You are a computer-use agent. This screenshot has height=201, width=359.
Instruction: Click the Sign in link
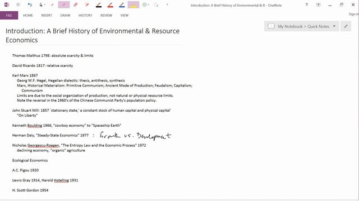(x=353, y=14)
